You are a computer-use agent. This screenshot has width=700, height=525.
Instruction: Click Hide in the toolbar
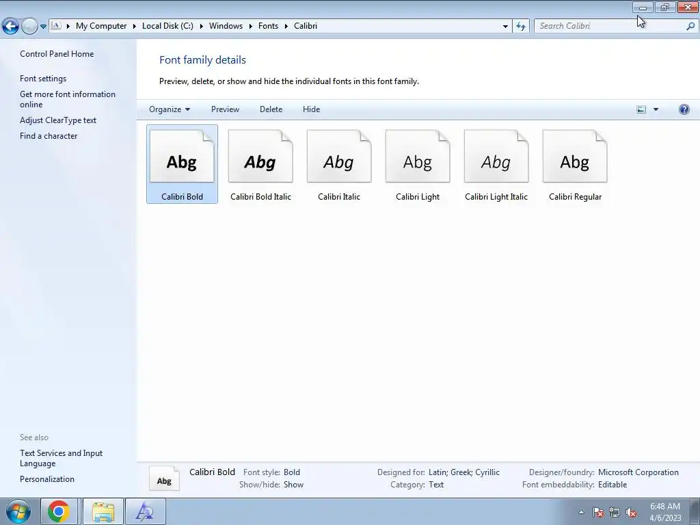311,109
